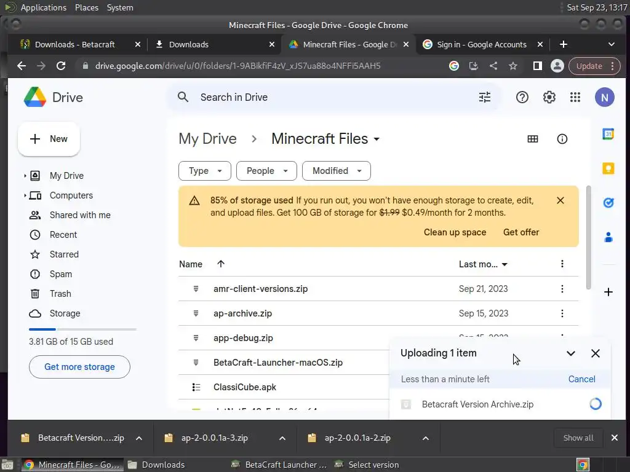Screen dimensions: 630x472
Task: Open the System menu
Action: point(120,7)
